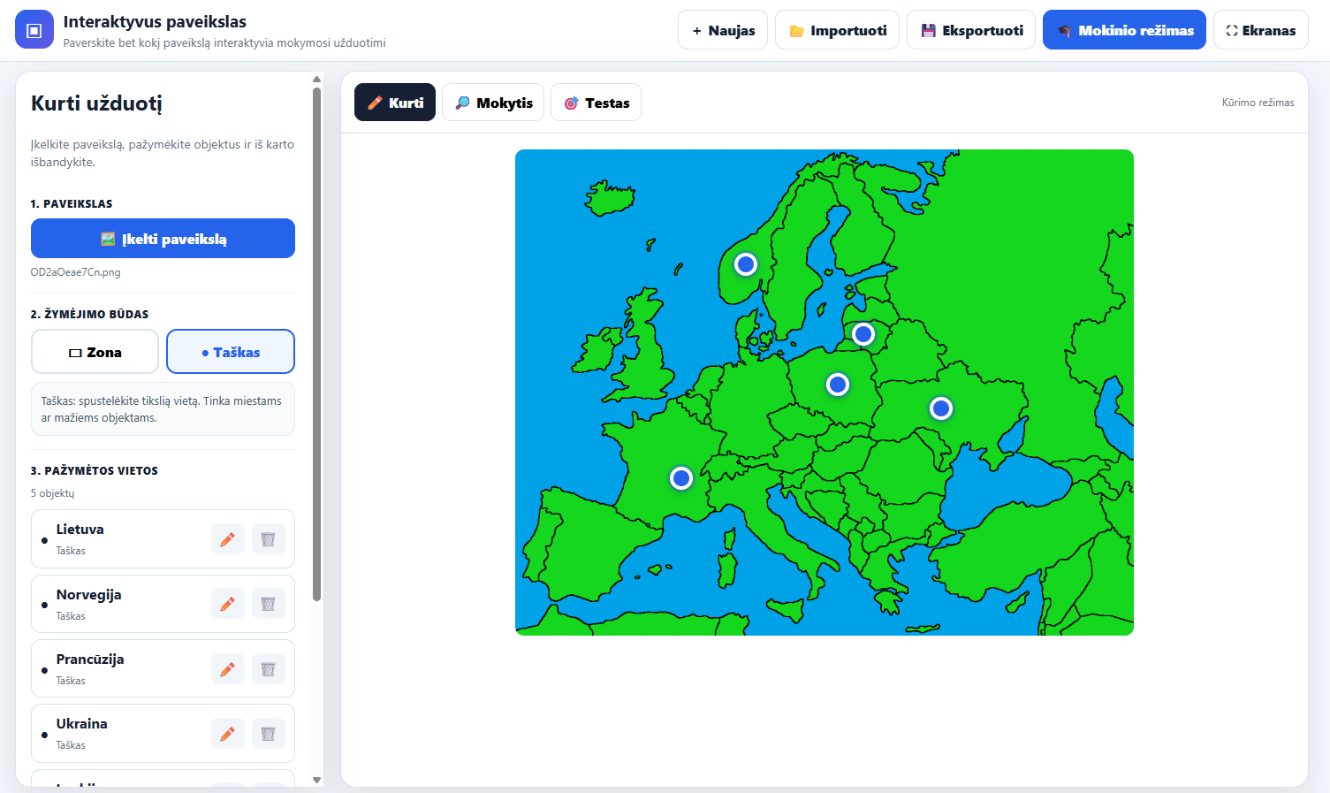The height and width of the screenshot is (793, 1330).
Task: Edit the Norvegija entry
Action: pos(227,604)
